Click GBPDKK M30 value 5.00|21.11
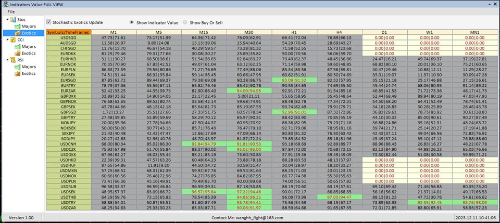500x223 pixels. (249, 96)
